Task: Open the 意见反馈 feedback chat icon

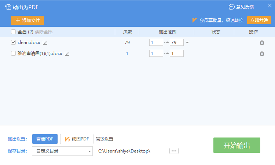Action: click(x=232, y=7)
